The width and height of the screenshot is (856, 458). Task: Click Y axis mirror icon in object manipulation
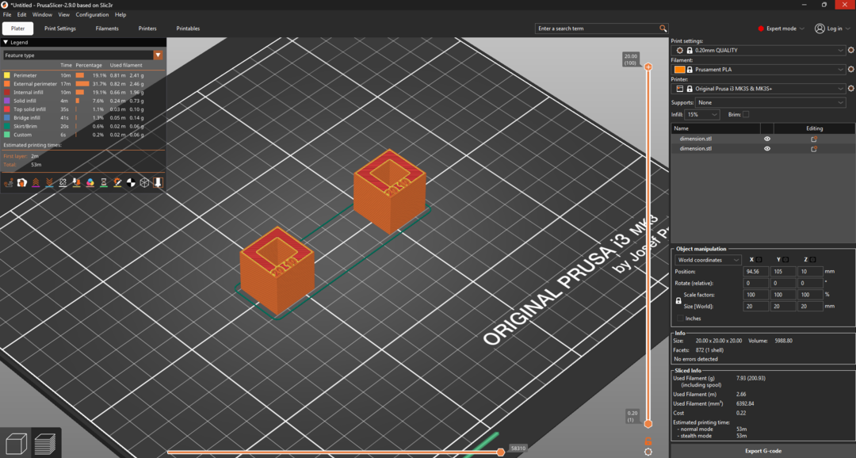point(785,260)
